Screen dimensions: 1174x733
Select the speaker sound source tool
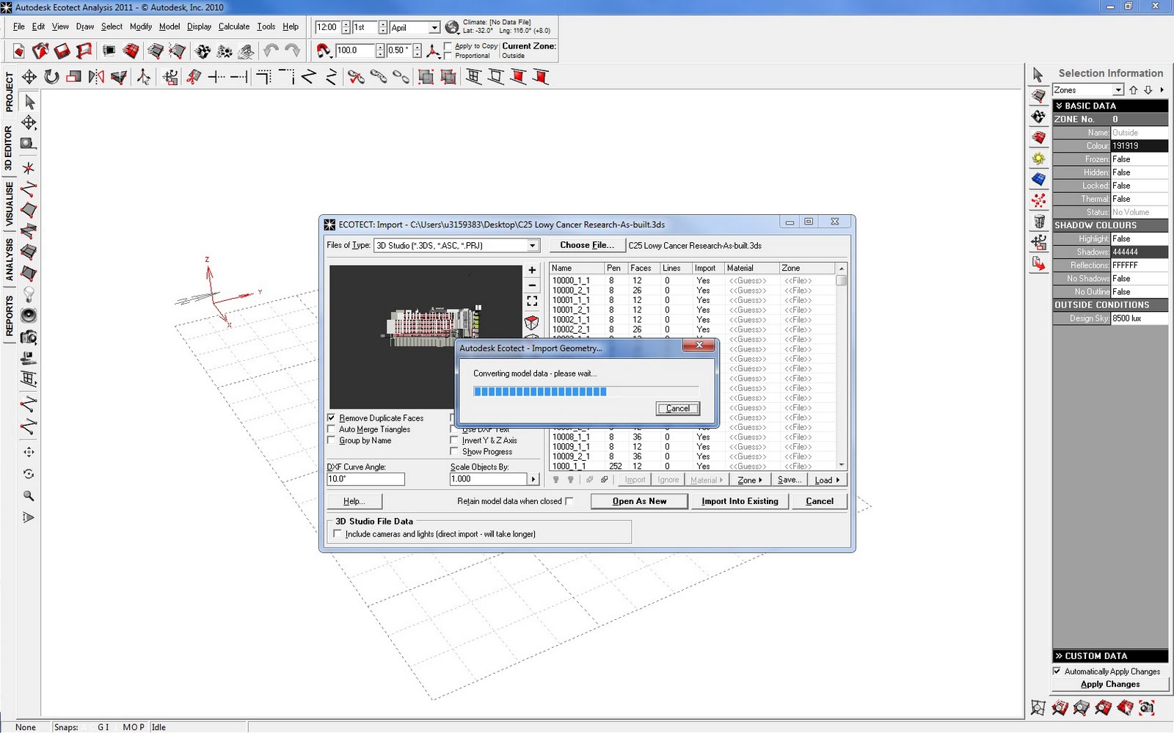point(29,316)
